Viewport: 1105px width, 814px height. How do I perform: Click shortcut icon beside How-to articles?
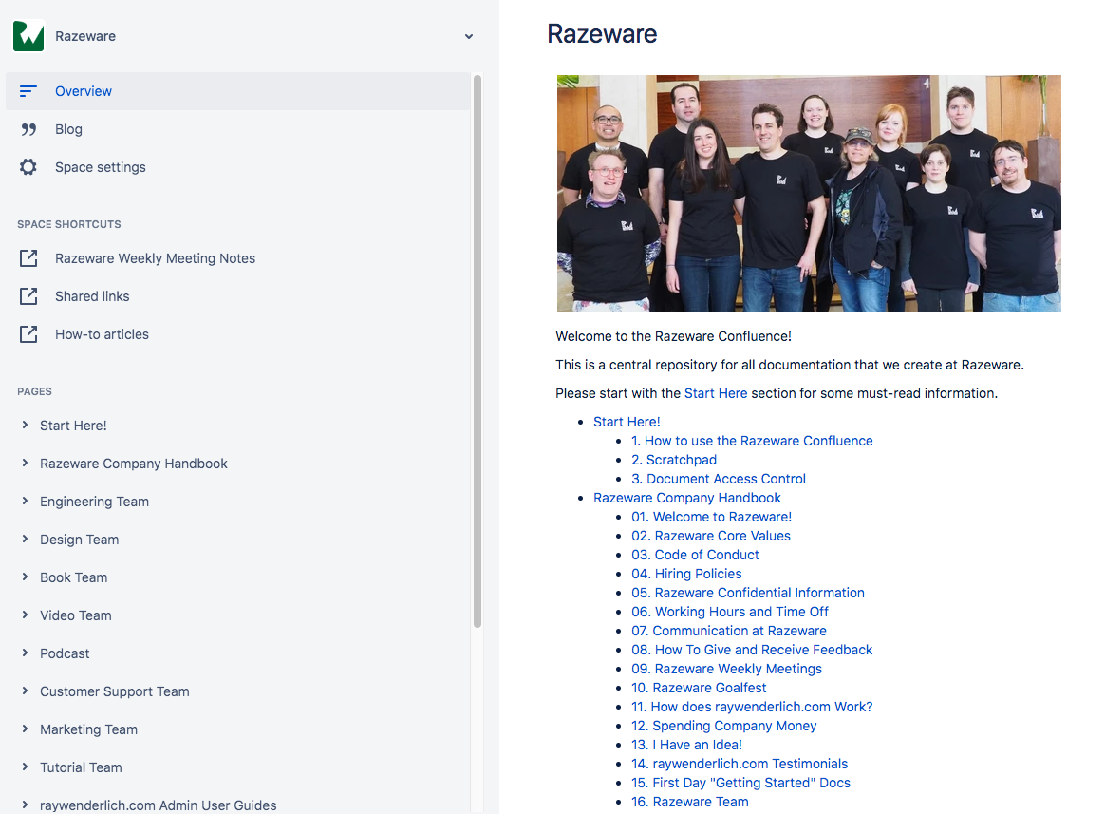[x=28, y=334]
